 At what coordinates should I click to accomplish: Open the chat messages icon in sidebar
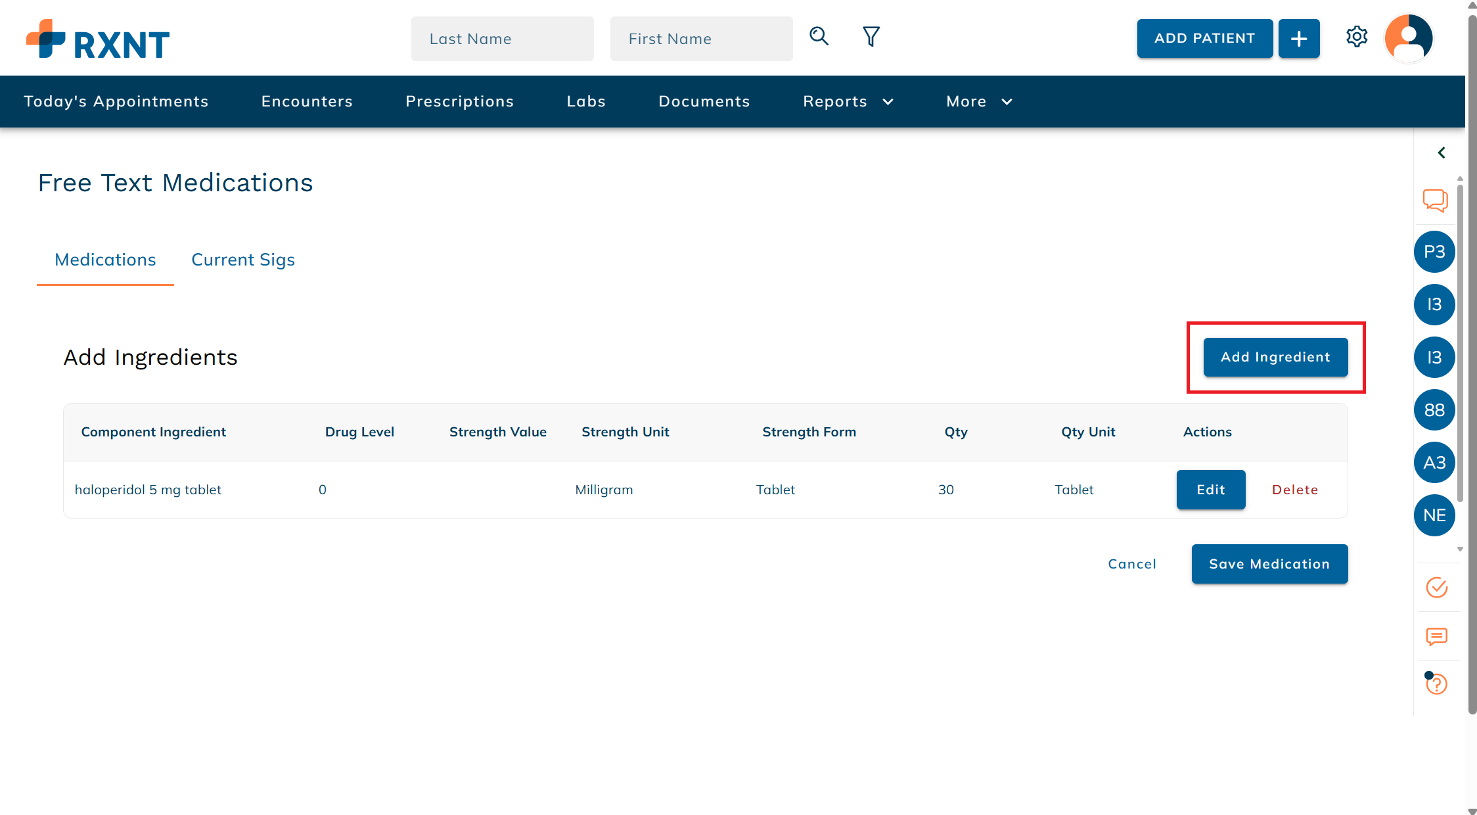point(1435,201)
